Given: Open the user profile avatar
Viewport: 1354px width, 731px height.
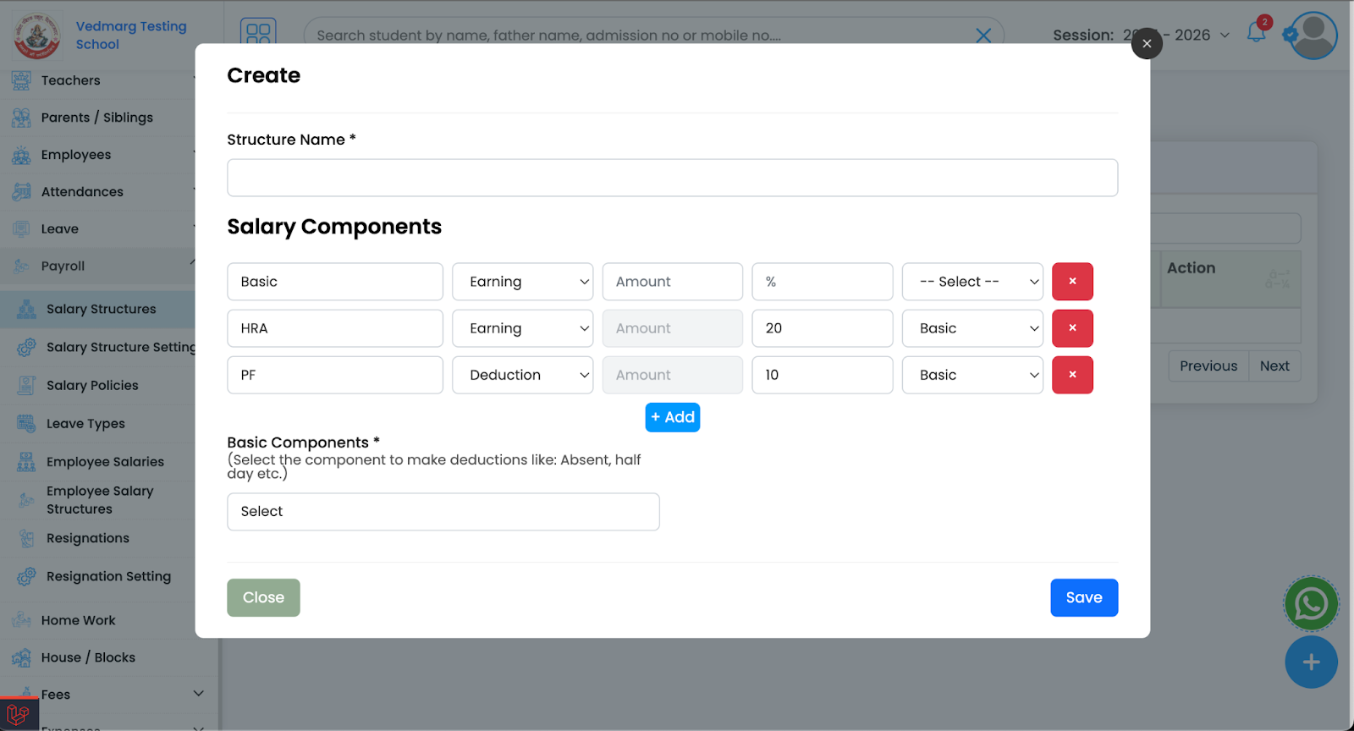Looking at the screenshot, I should pyautogui.click(x=1313, y=35).
